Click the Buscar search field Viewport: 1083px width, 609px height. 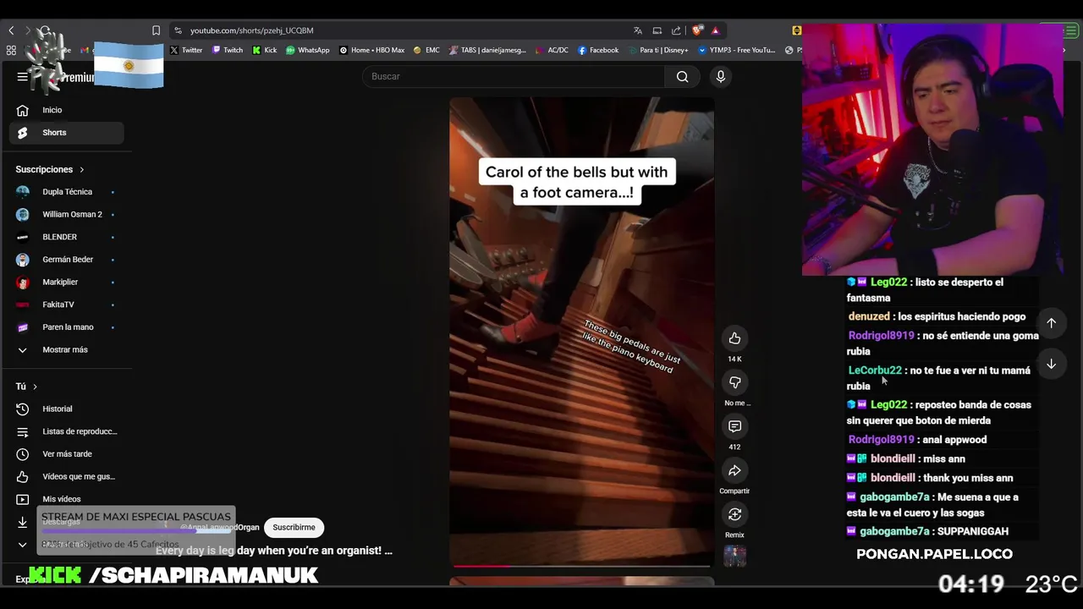514,77
